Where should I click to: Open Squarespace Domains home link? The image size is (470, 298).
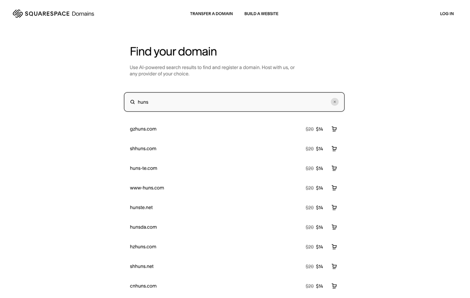pyautogui.click(x=53, y=14)
